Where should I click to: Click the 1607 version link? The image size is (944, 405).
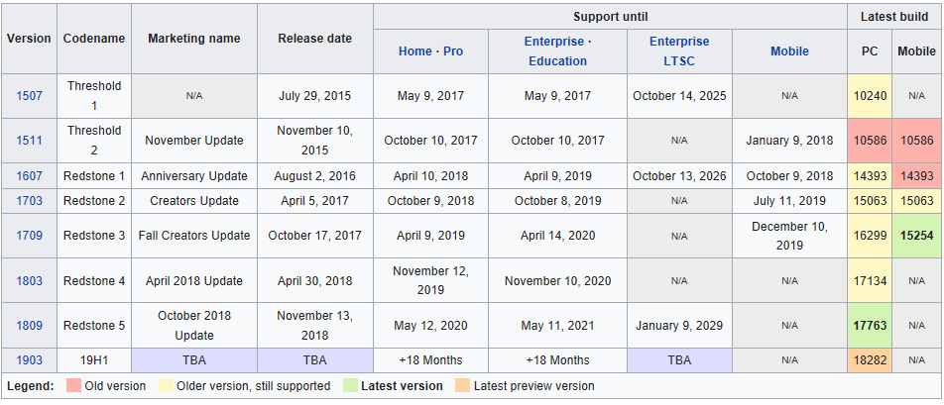click(29, 176)
